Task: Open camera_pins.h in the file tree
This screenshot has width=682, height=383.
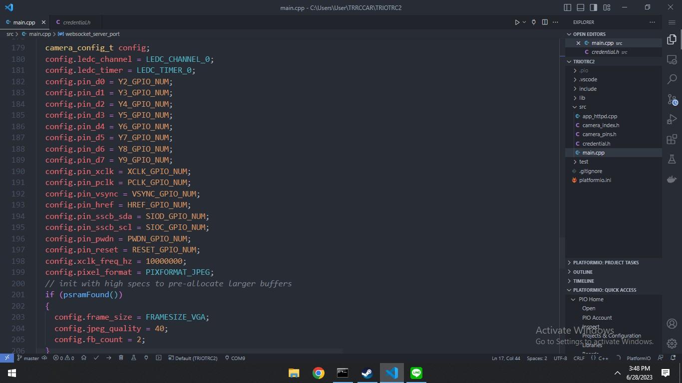Action: point(614,134)
